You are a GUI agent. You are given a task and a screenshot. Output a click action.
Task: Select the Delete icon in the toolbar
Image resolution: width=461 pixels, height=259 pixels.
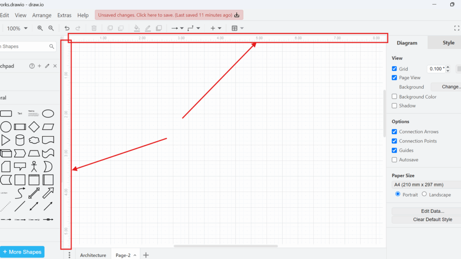tap(94, 28)
